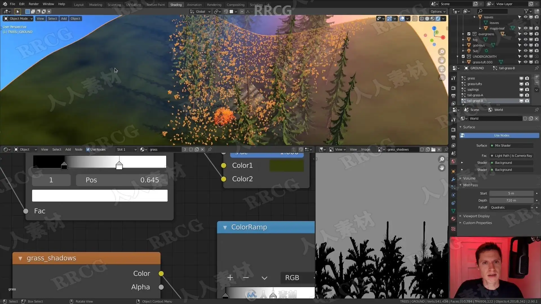541x304 pixels.
Task: Open the Object Mode dropdown
Action: tap(18, 19)
